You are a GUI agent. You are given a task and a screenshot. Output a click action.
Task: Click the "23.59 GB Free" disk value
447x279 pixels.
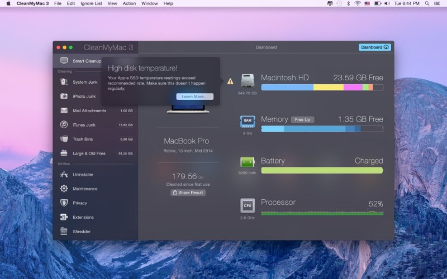[x=358, y=78]
